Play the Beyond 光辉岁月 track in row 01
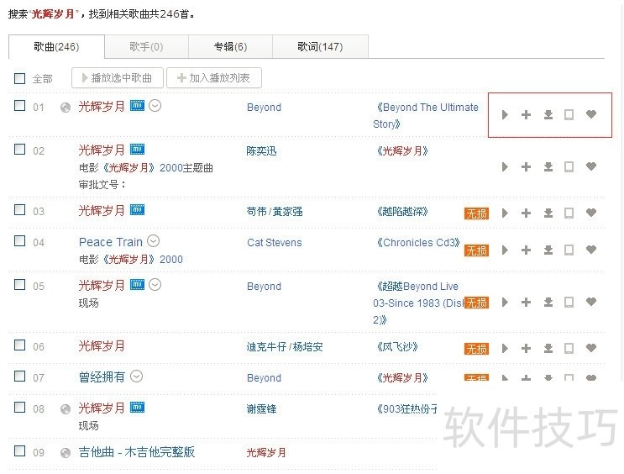 [505, 114]
